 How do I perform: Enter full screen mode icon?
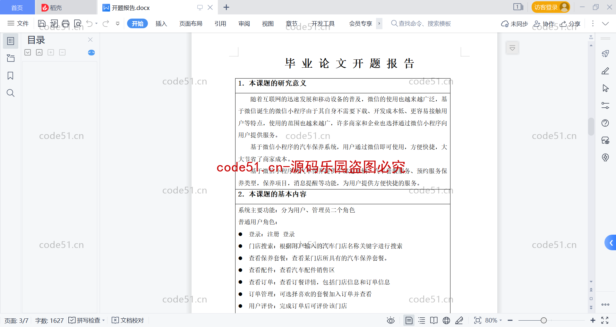(605, 320)
